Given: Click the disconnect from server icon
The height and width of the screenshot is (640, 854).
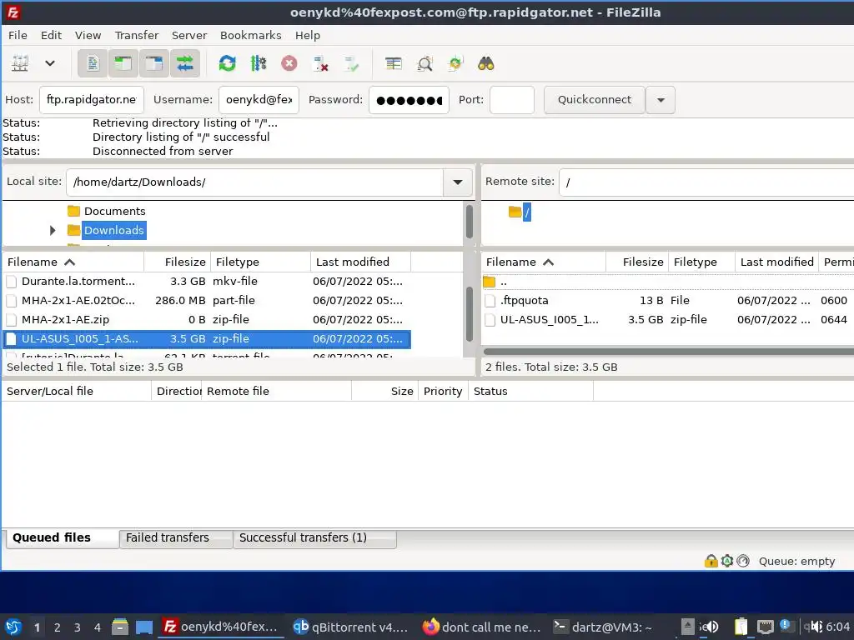Looking at the screenshot, I should pos(320,63).
